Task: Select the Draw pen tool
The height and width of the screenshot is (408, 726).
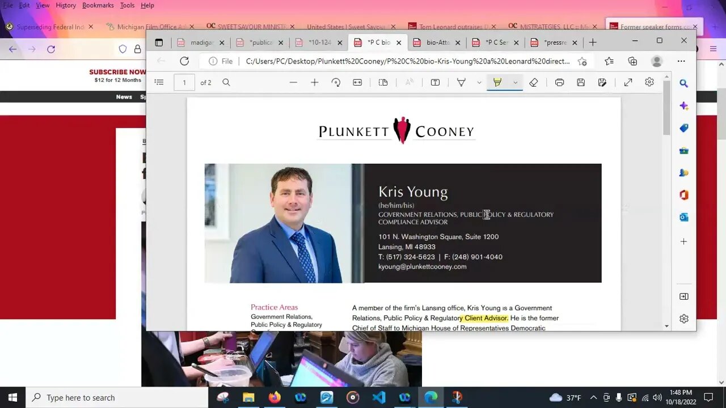Action: [x=461, y=82]
